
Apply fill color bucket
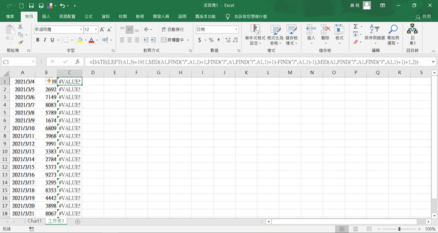point(80,40)
